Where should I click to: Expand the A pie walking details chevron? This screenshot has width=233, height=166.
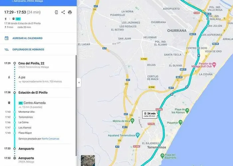click(x=20, y=82)
